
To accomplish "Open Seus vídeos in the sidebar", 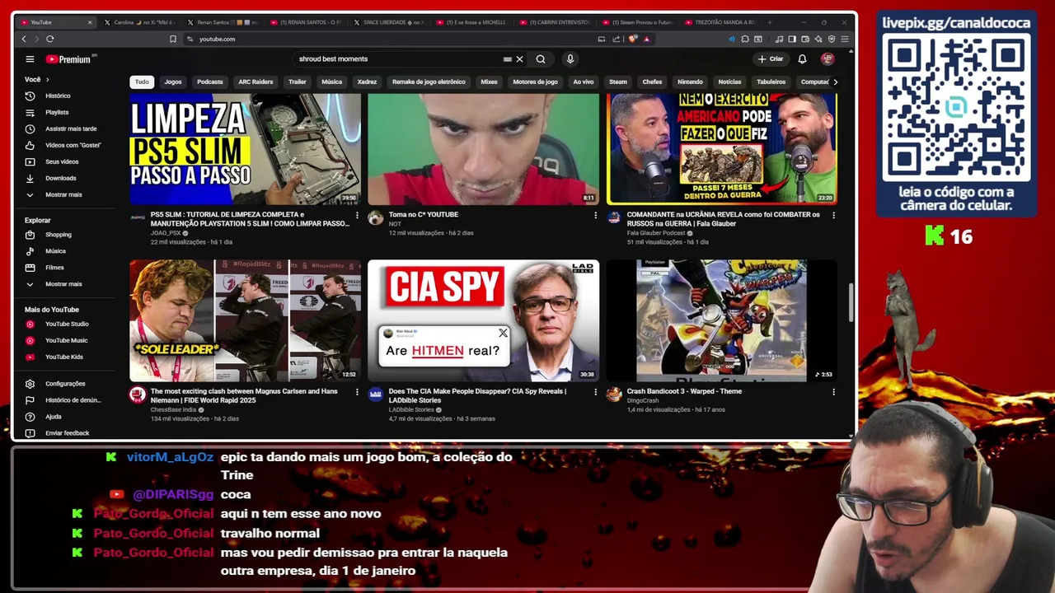I will point(63,162).
